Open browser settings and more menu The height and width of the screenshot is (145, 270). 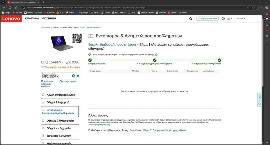click(261, 8)
